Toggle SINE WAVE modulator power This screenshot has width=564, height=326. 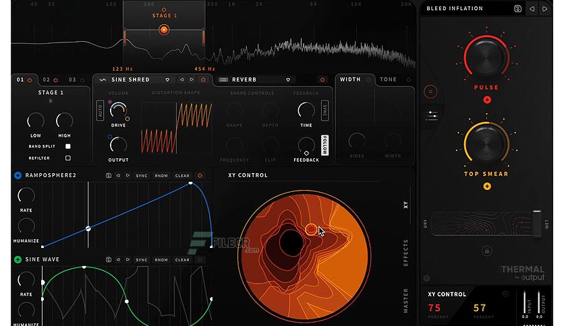(x=200, y=259)
